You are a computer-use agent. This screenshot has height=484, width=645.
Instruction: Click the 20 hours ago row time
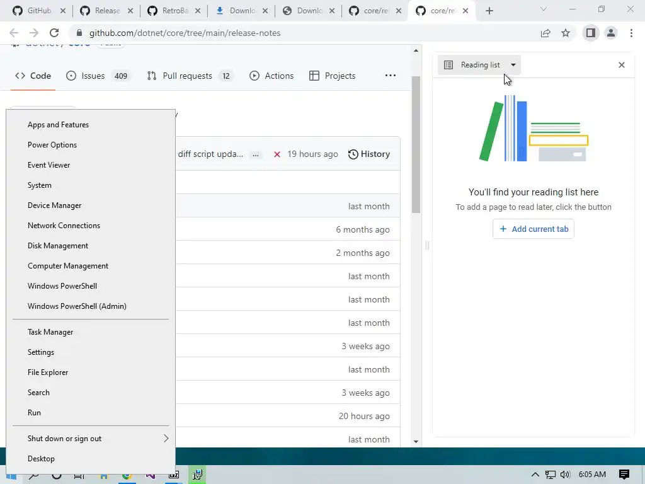pyautogui.click(x=364, y=416)
